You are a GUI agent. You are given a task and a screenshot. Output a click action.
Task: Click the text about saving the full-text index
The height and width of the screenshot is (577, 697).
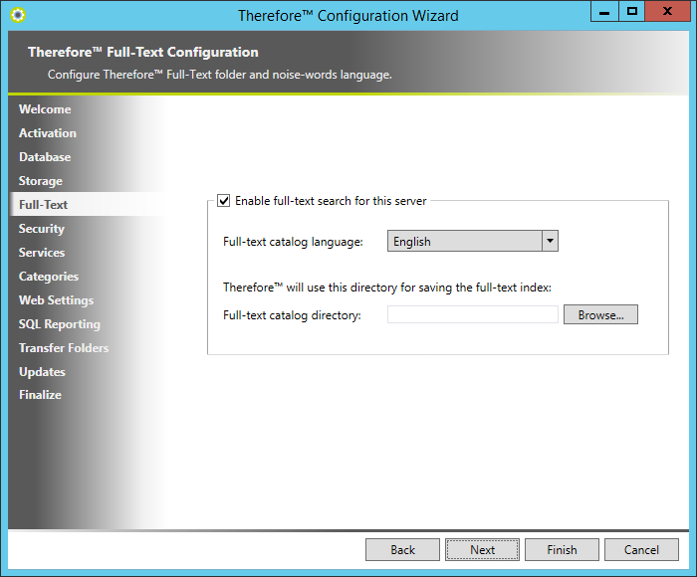pyautogui.click(x=387, y=288)
